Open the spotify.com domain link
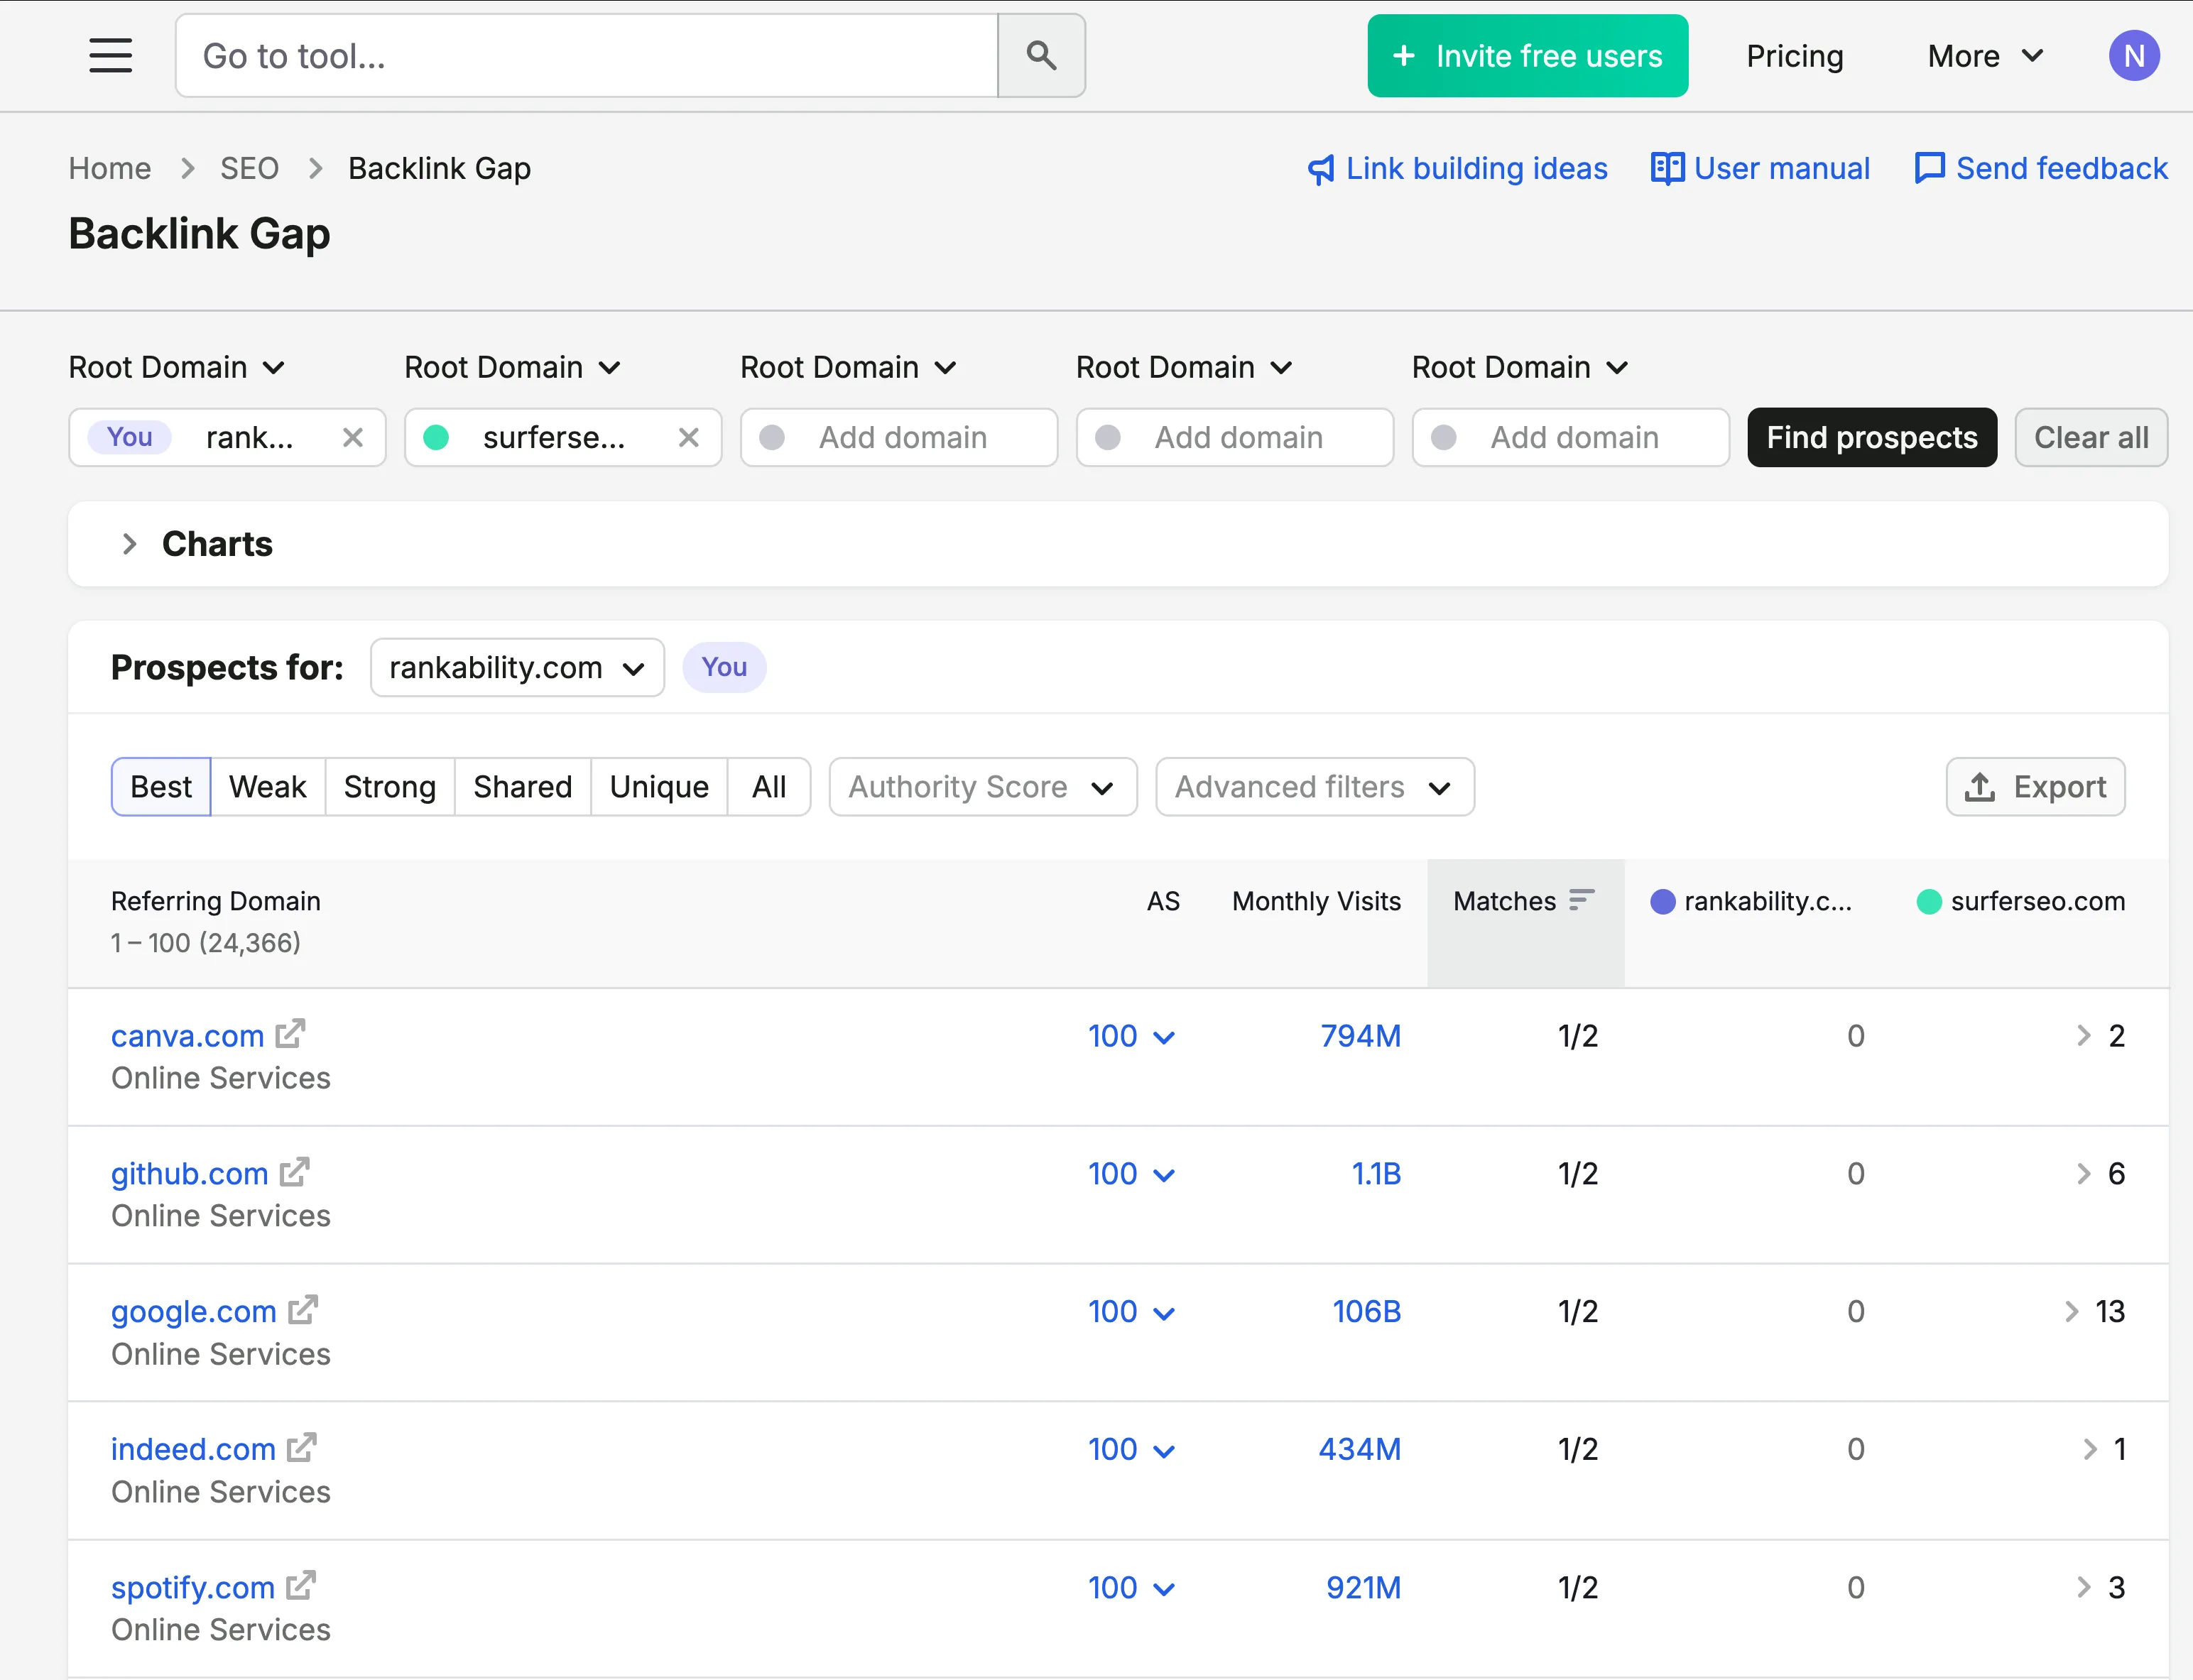Image resolution: width=2193 pixels, height=1680 pixels. (192, 1588)
